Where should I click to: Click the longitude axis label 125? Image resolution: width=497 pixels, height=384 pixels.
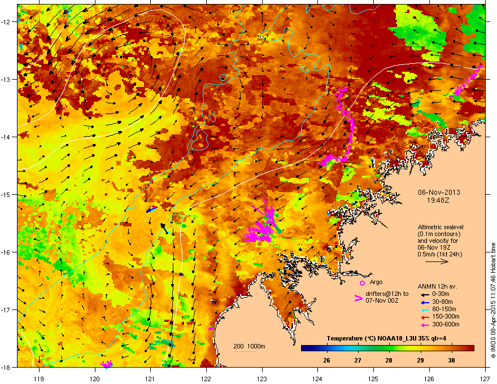(x=373, y=378)
